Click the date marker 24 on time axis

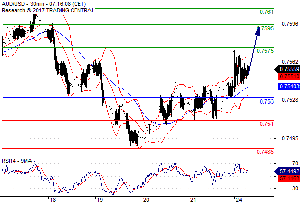point(239,200)
